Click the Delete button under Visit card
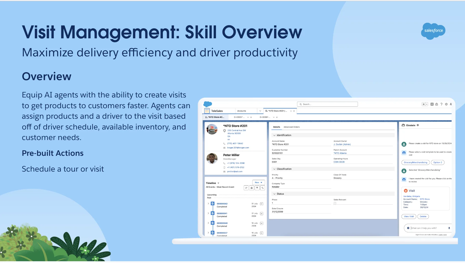This screenshot has height=263, width=465. (423, 217)
